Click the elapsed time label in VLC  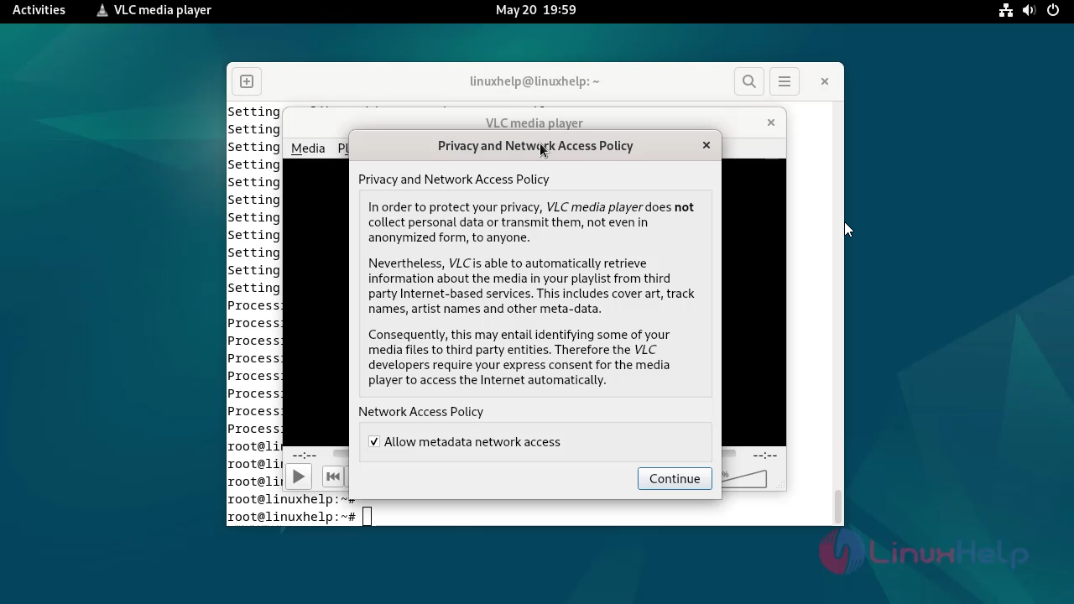click(x=304, y=456)
